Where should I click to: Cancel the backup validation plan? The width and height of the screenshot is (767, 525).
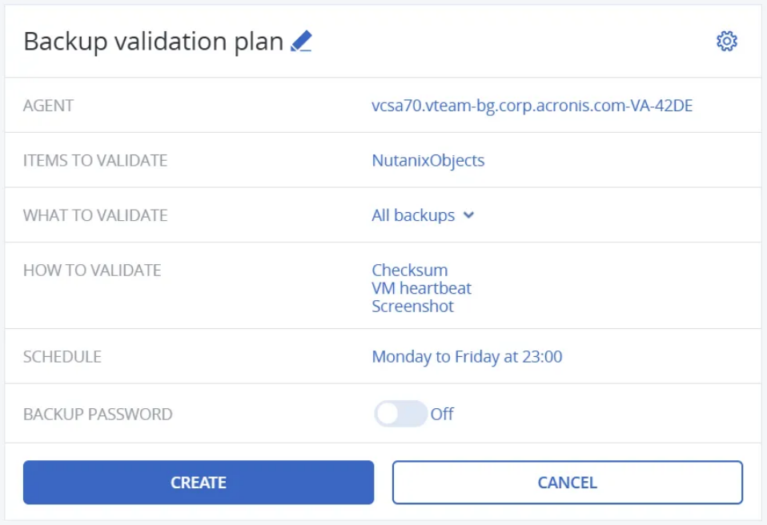[x=567, y=483]
